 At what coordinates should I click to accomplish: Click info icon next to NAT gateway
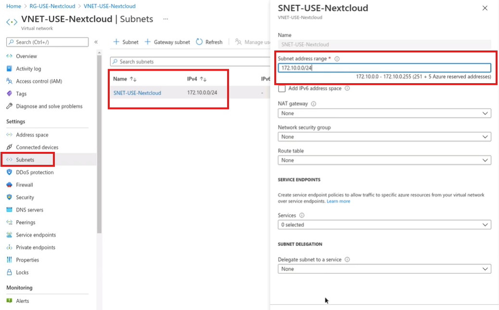pos(313,104)
